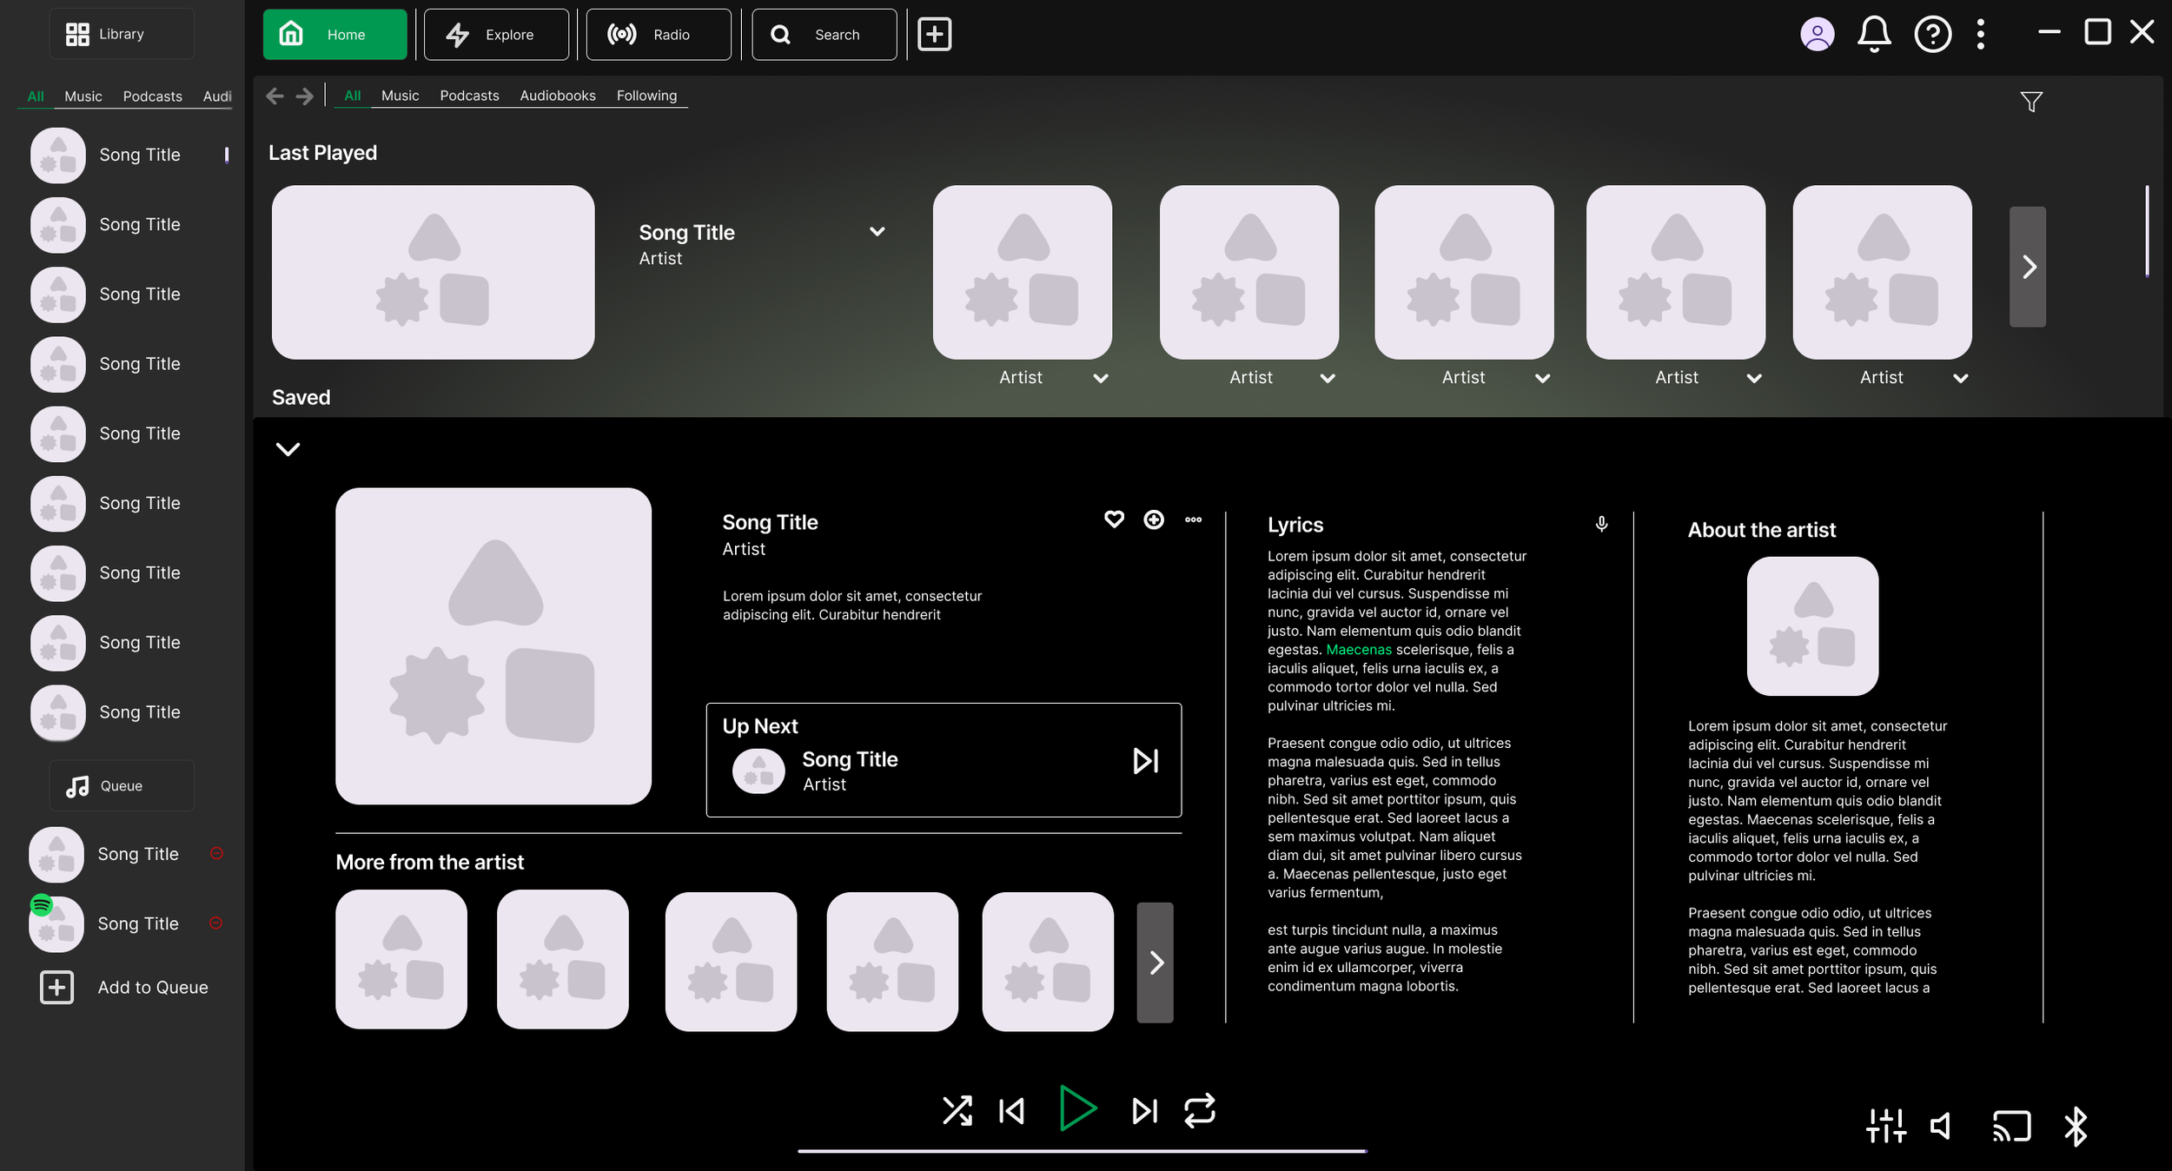This screenshot has width=2172, height=1171.
Task: Expand Last Played Song Title dropdown
Action: [x=877, y=232]
